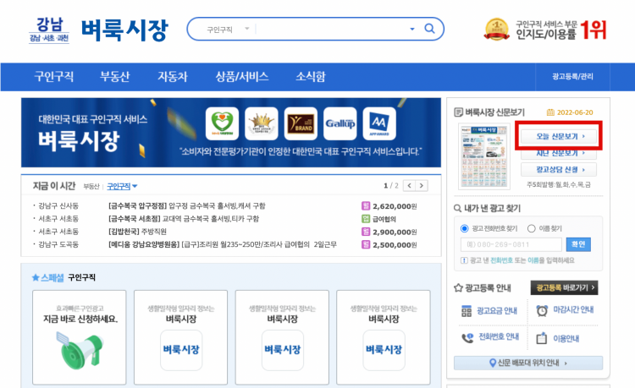The height and width of the screenshot is (388, 635).
Task: Click the green heart award badge
Action: click(x=222, y=123)
